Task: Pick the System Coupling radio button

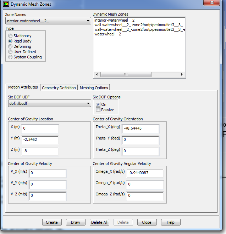Action: click(11, 57)
